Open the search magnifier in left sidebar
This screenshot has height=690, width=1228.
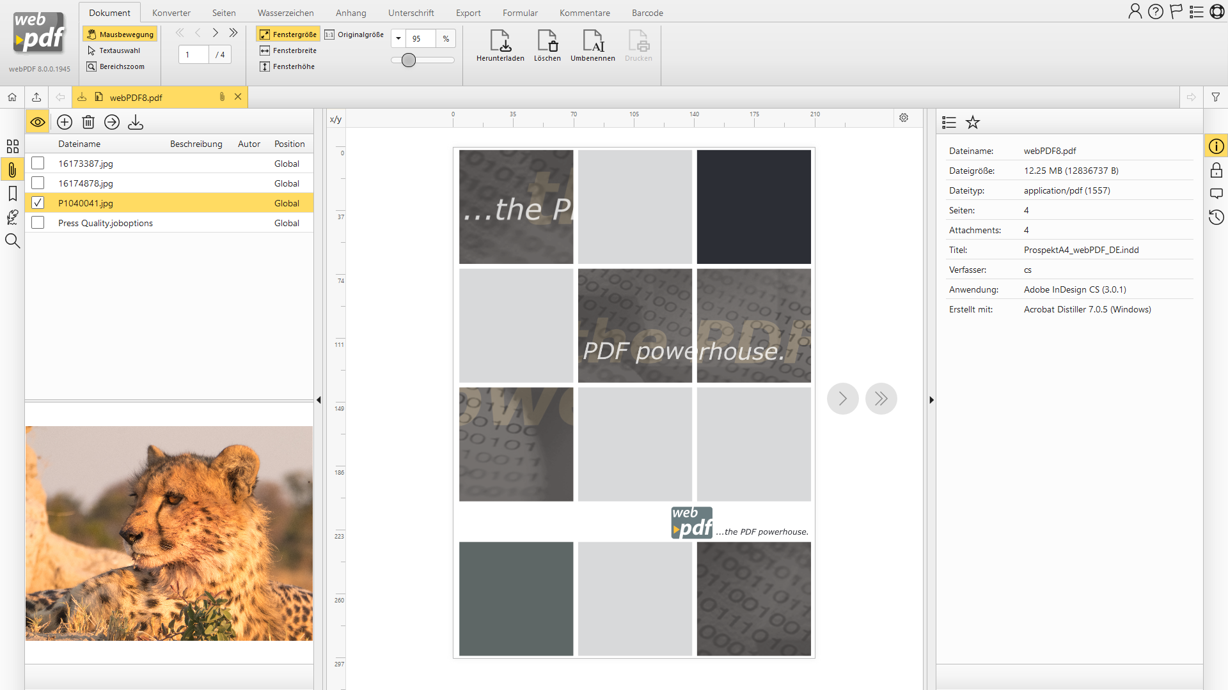tap(12, 241)
